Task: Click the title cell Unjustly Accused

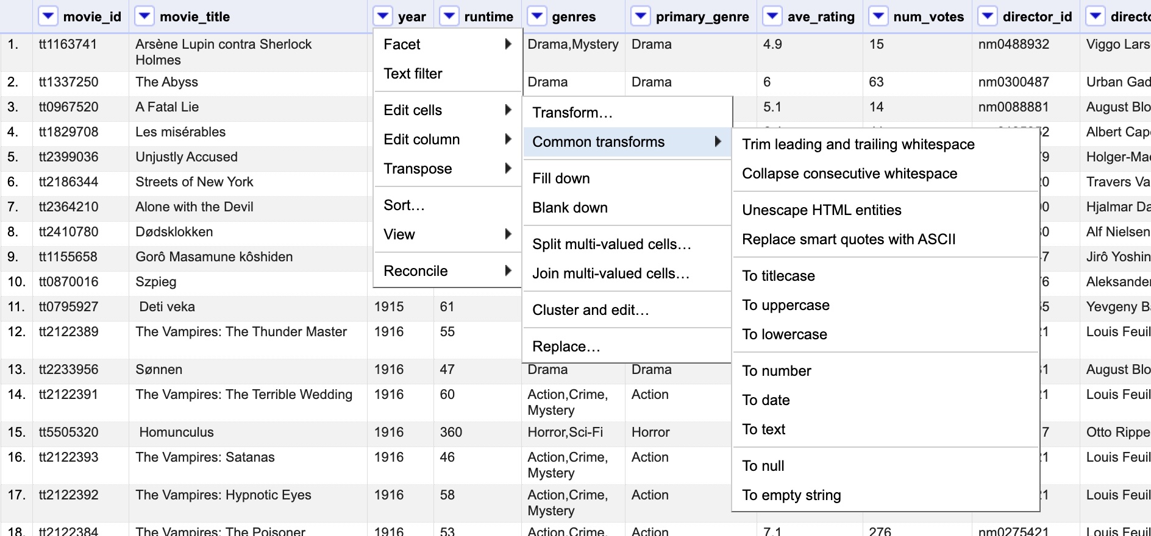Action: point(187,157)
